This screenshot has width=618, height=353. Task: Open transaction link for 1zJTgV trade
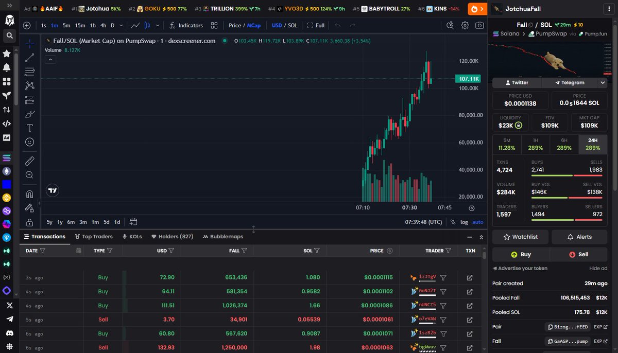[x=470, y=277]
